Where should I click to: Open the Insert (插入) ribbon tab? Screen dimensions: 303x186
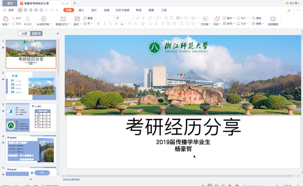tap(82, 10)
